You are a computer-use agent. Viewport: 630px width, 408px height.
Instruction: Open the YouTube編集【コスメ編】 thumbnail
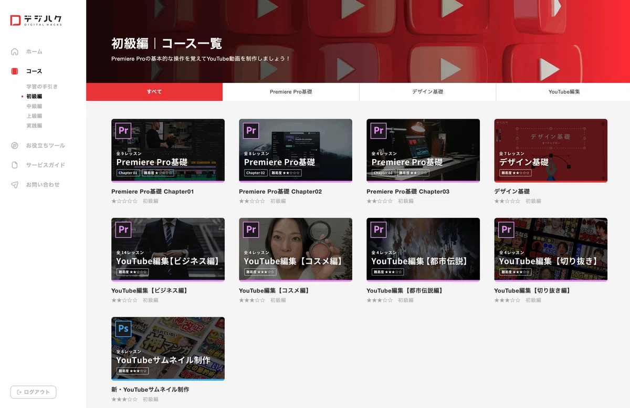(x=296, y=250)
